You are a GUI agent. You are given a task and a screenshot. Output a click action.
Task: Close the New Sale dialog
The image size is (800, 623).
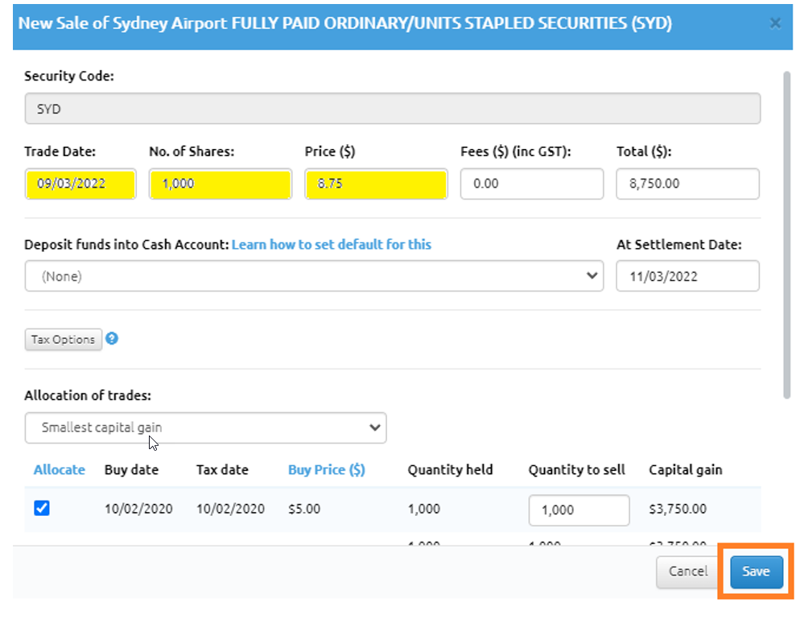[775, 23]
